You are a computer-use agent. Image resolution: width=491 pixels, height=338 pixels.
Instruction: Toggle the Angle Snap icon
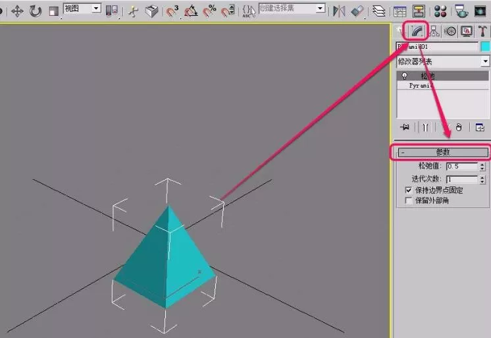(x=191, y=11)
